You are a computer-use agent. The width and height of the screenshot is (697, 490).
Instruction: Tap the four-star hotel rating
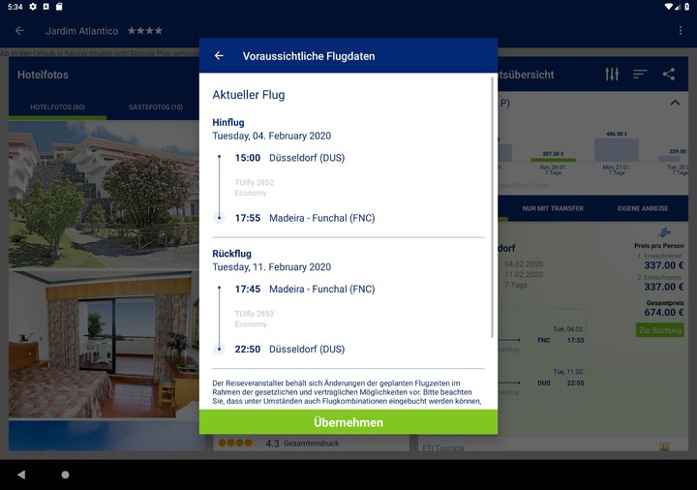click(x=145, y=31)
